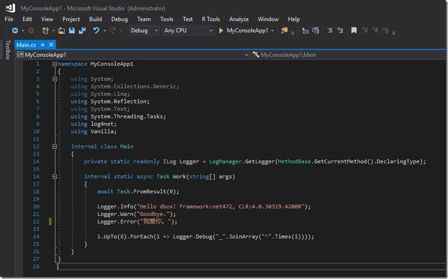Collapse the namespace MyConsoleApp1 block
Viewport: 448px width, 279px height.
pos(55,64)
